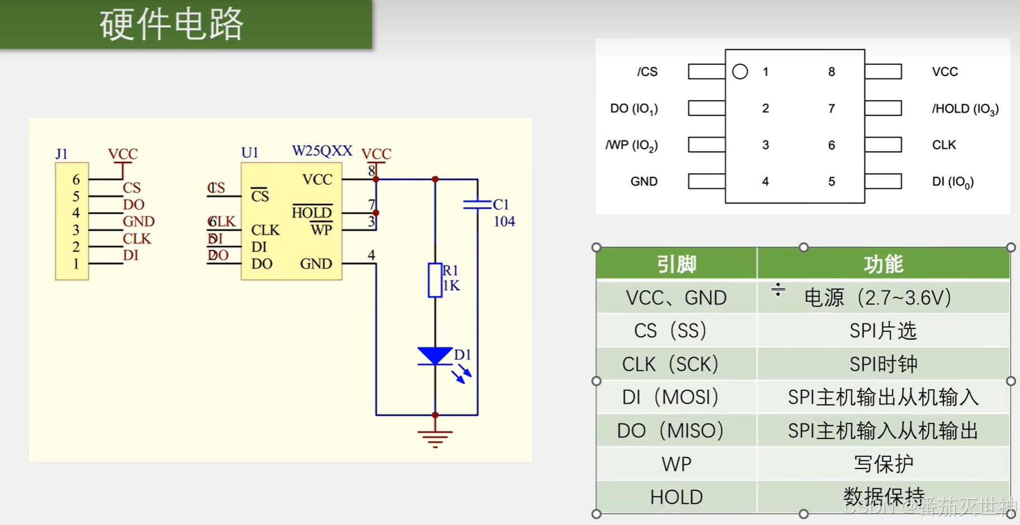1020x525 pixels.
Task: Click the DI (MOSI) table cell
Action: pyautogui.click(x=676, y=397)
